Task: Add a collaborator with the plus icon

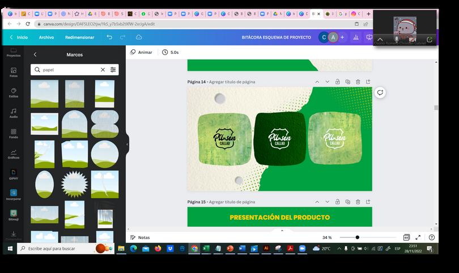Action: [342, 37]
